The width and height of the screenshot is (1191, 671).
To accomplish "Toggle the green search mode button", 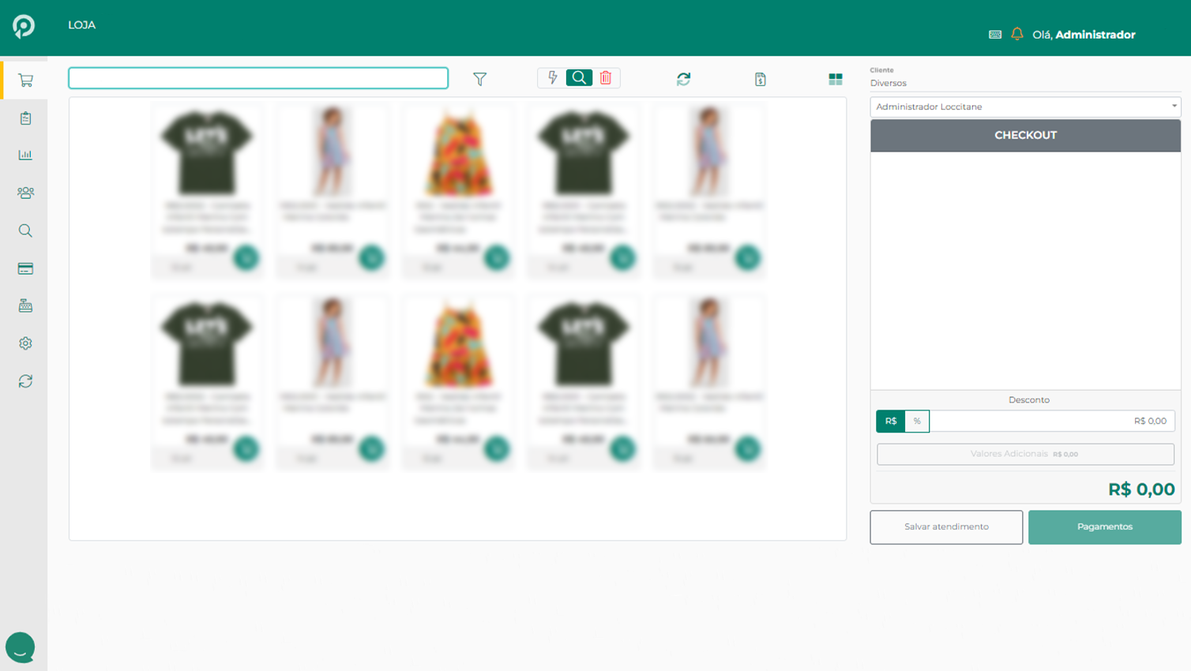I will click(x=579, y=78).
